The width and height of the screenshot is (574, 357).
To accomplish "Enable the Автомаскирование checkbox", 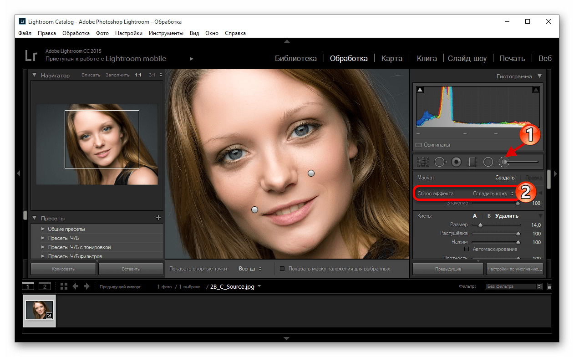I will 467,250.
